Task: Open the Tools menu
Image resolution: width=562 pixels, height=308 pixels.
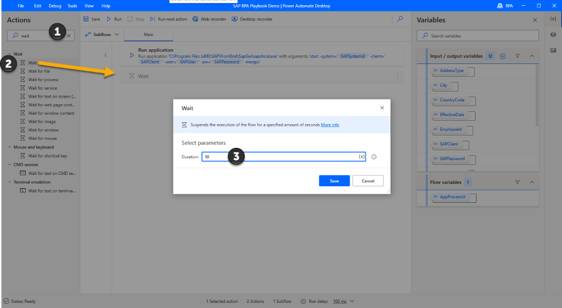Action: pos(72,6)
